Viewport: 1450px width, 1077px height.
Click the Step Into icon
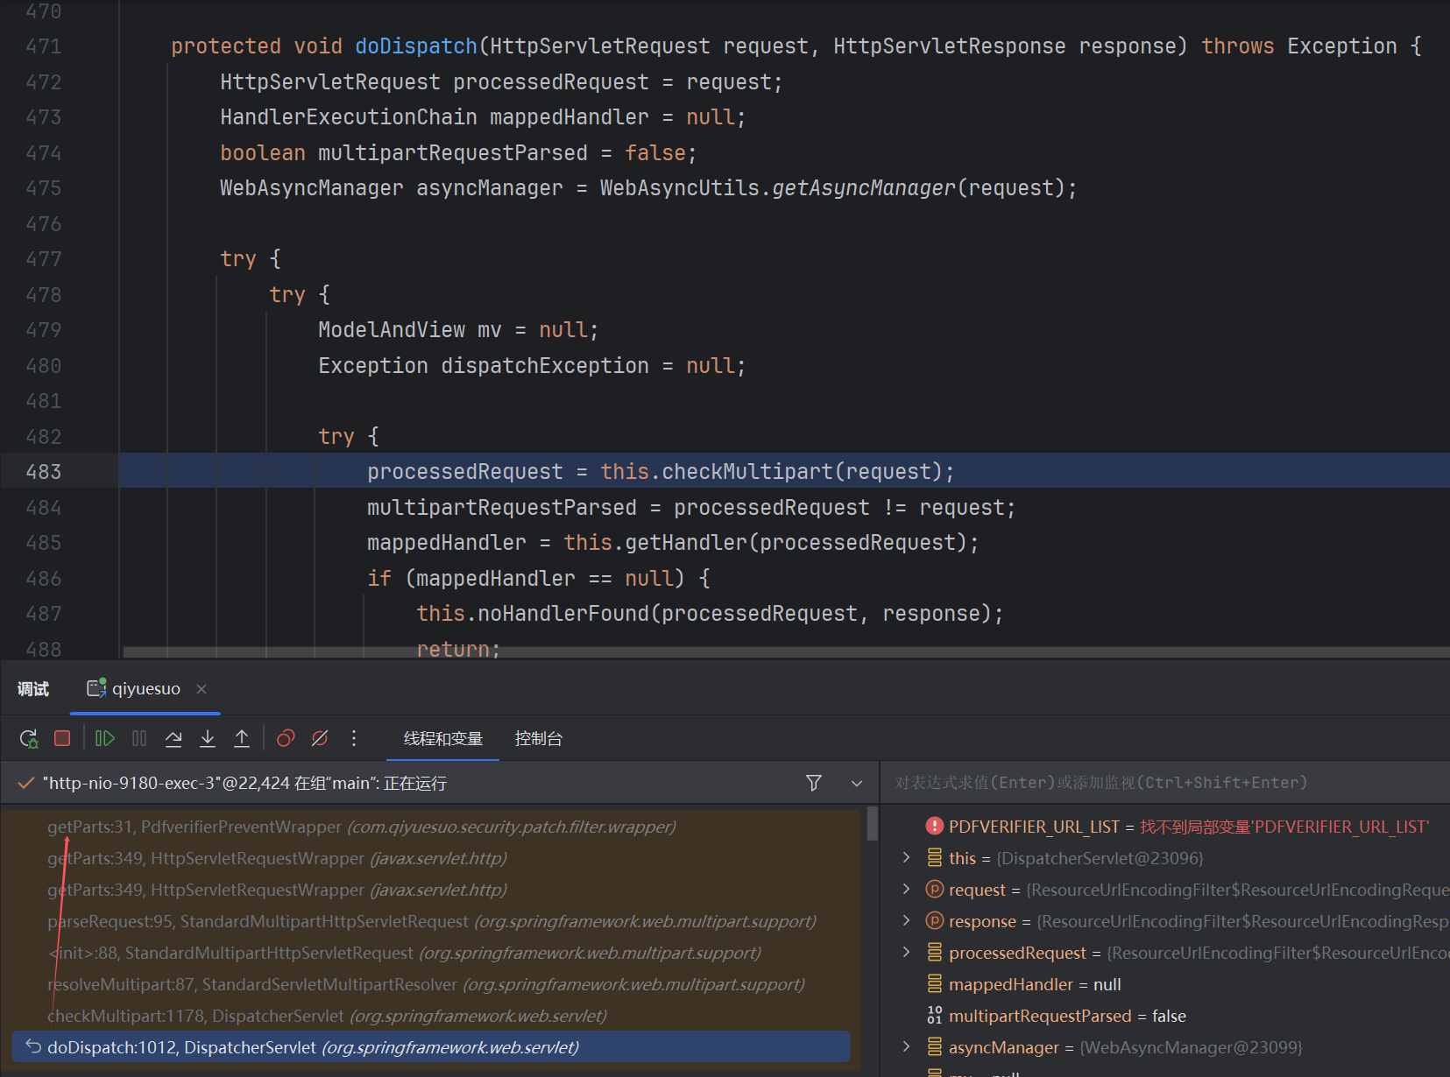pos(208,739)
